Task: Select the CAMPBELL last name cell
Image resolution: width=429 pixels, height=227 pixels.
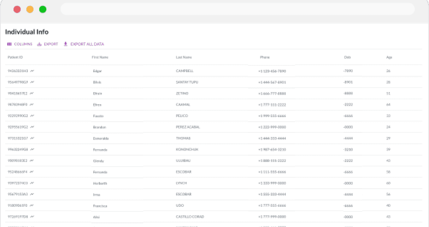Action: [185, 71]
